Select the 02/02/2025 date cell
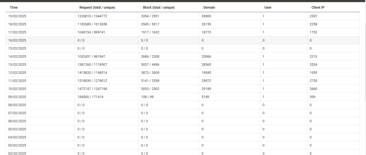 coord(17,153)
